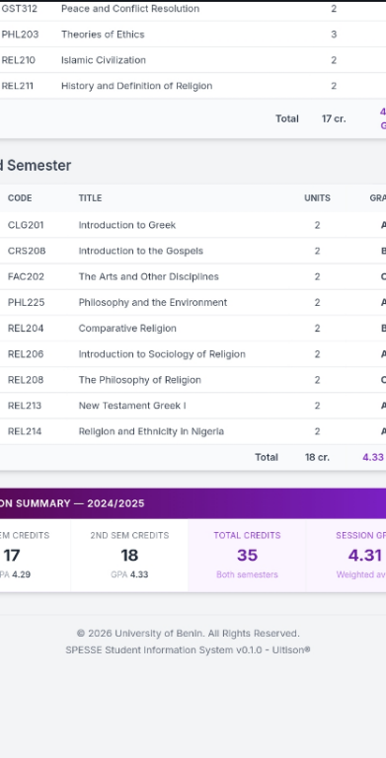Click Introduction to the Gospels title
Viewport: 386px width, 758px height.
point(141,251)
